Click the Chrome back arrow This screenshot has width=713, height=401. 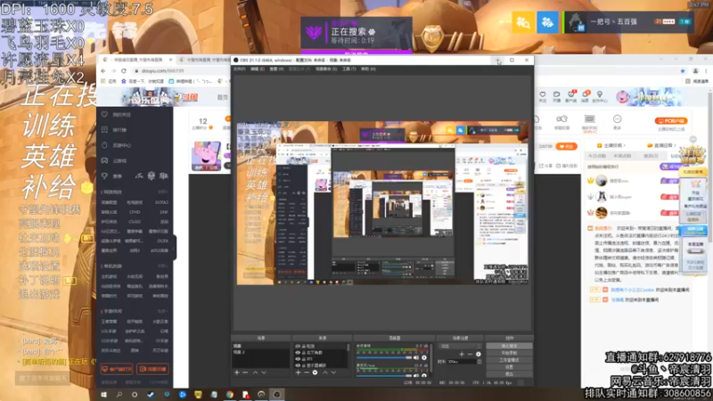point(103,71)
